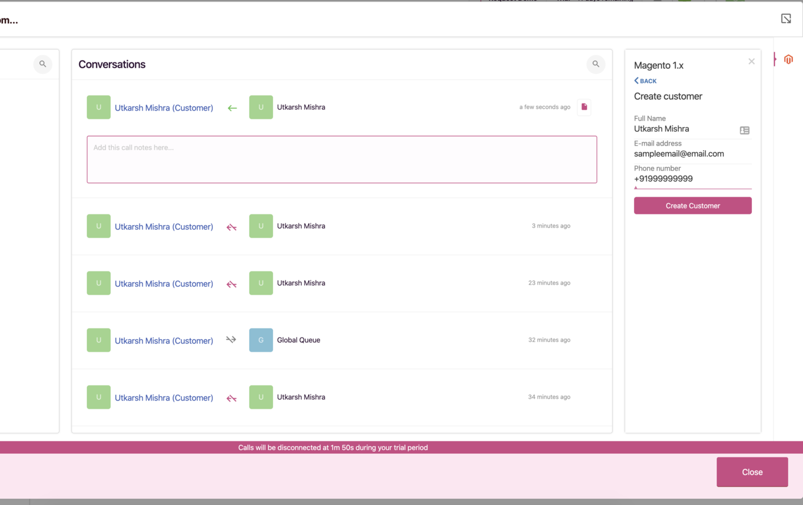Select the Phone number field value
Image resolution: width=803 pixels, height=505 pixels.
point(663,178)
